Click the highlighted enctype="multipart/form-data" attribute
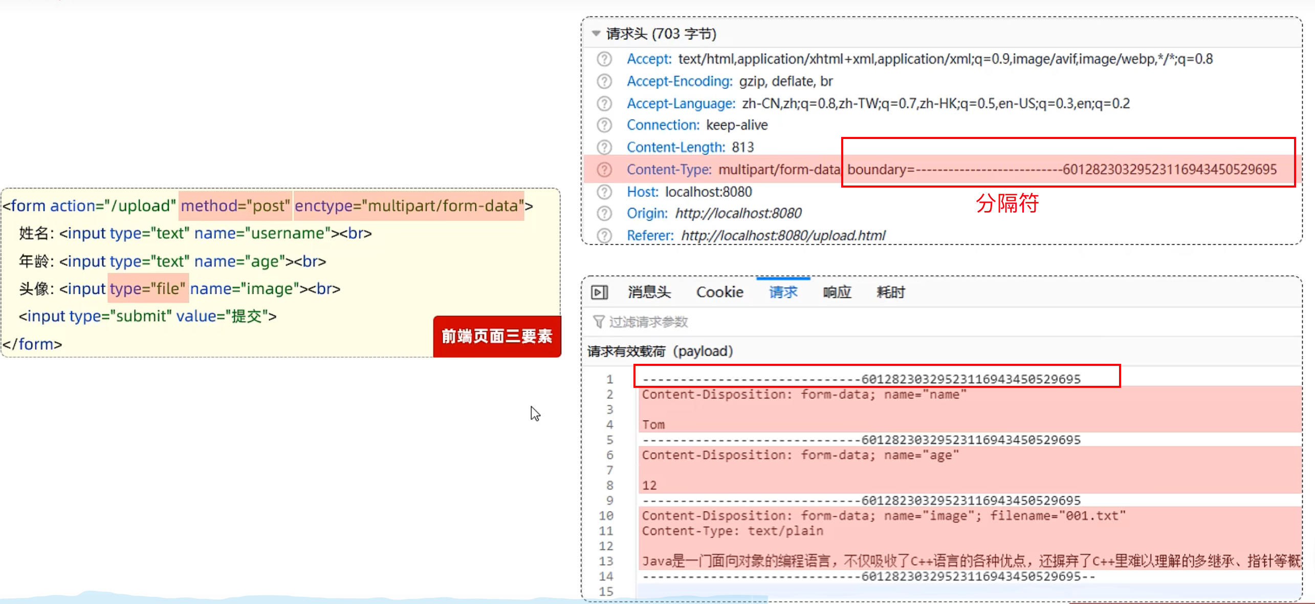The width and height of the screenshot is (1315, 604). pyautogui.click(x=409, y=206)
